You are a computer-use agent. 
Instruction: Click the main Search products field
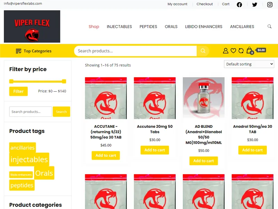(135, 51)
